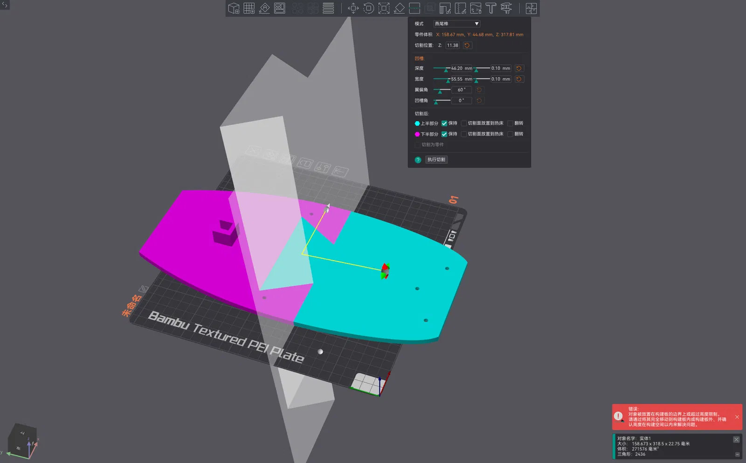This screenshot has height=463, width=746.
Task: Select the Text shape tool
Action: [x=491, y=8]
